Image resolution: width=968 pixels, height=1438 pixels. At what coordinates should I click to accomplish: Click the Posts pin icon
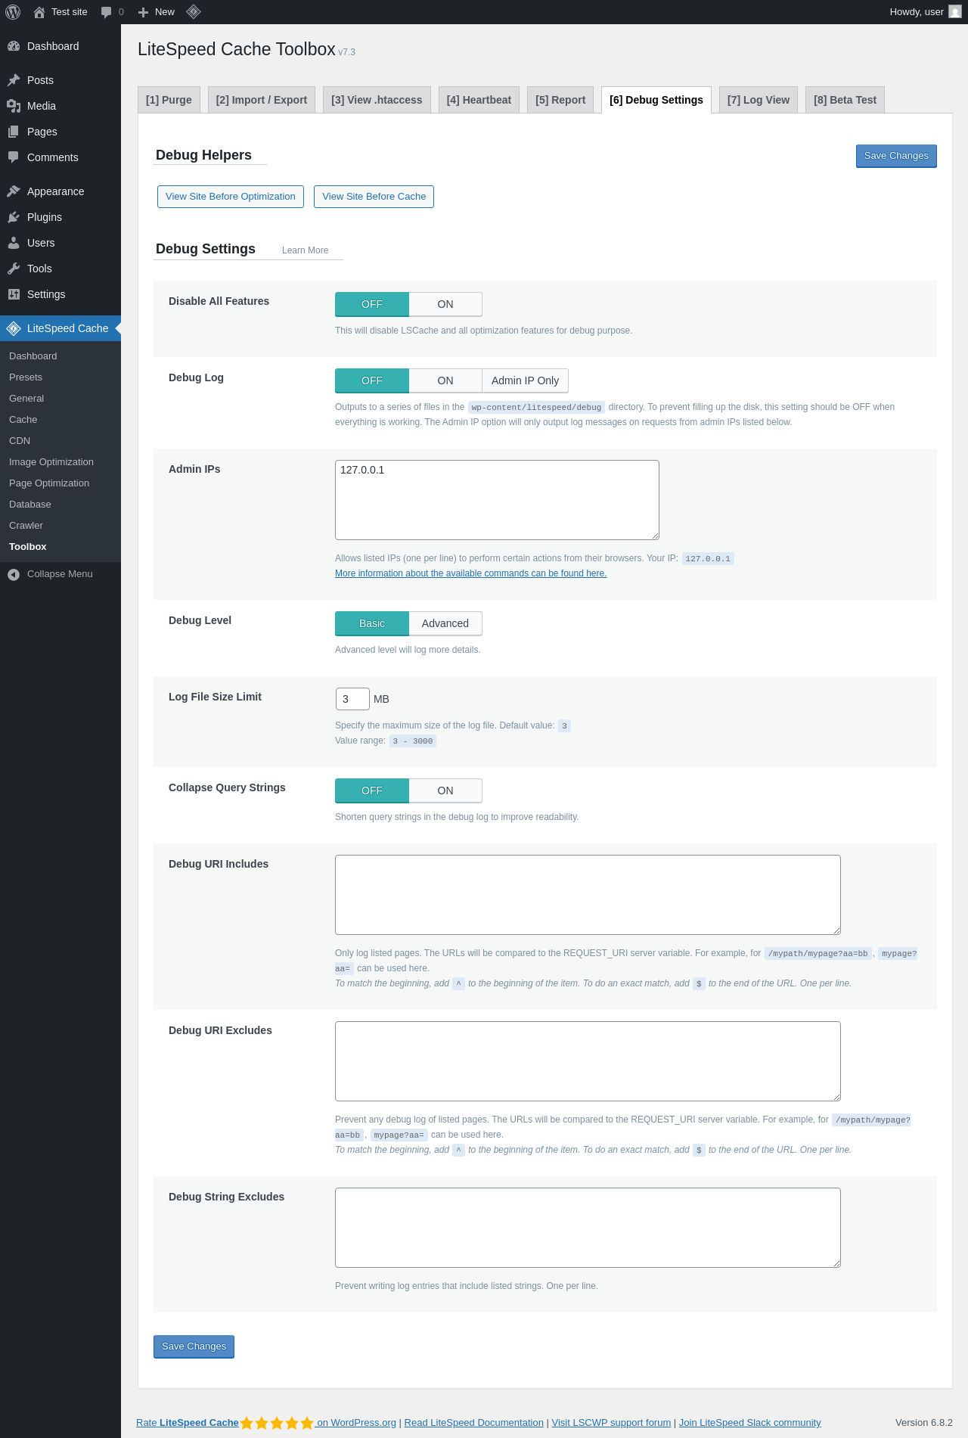pyautogui.click(x=14, y=80)
